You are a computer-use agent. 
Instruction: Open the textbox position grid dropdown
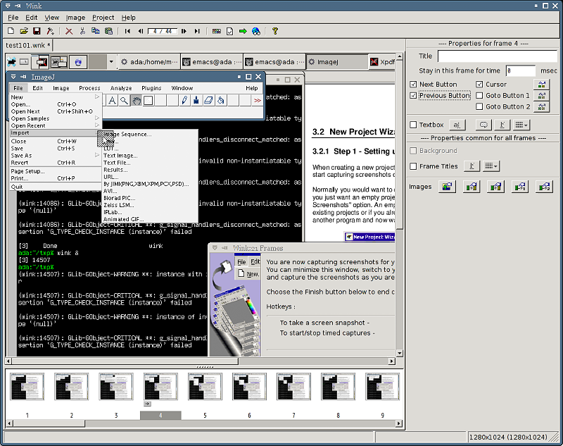521,124
